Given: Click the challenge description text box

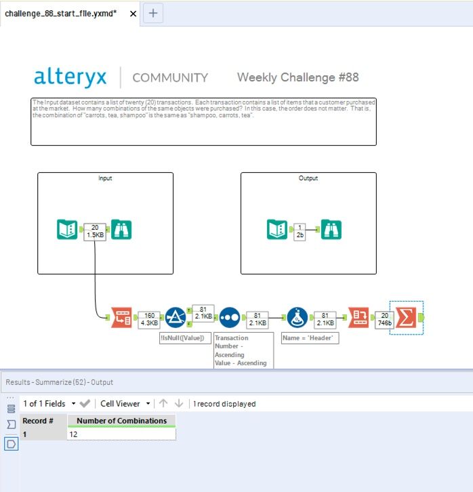Looking at the screenshot, I should pyautogui.click(x=203, y=122).
